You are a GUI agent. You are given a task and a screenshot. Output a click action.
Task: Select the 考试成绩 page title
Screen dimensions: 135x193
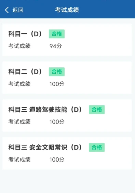click(67, 10)
